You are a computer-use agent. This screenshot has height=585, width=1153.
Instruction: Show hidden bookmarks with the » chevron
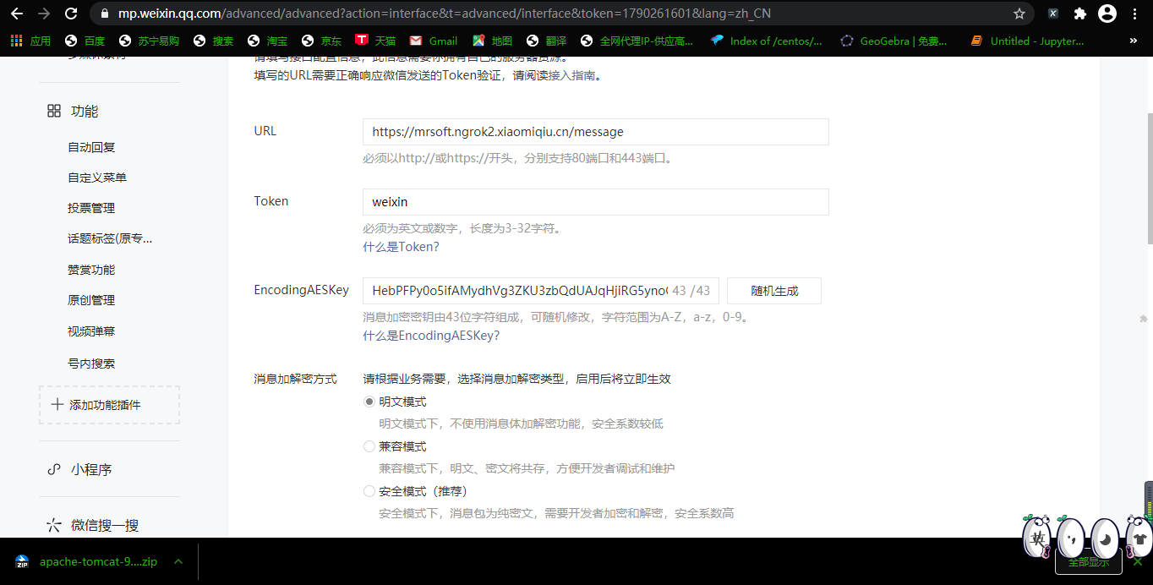[x=1134, y=41]
